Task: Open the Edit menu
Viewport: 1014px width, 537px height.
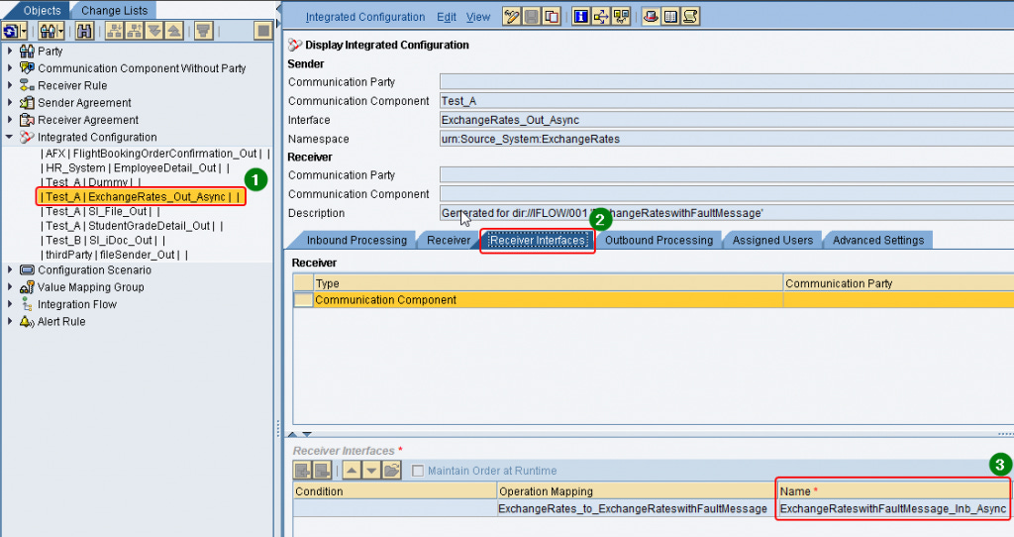Action: coord(447,17)
